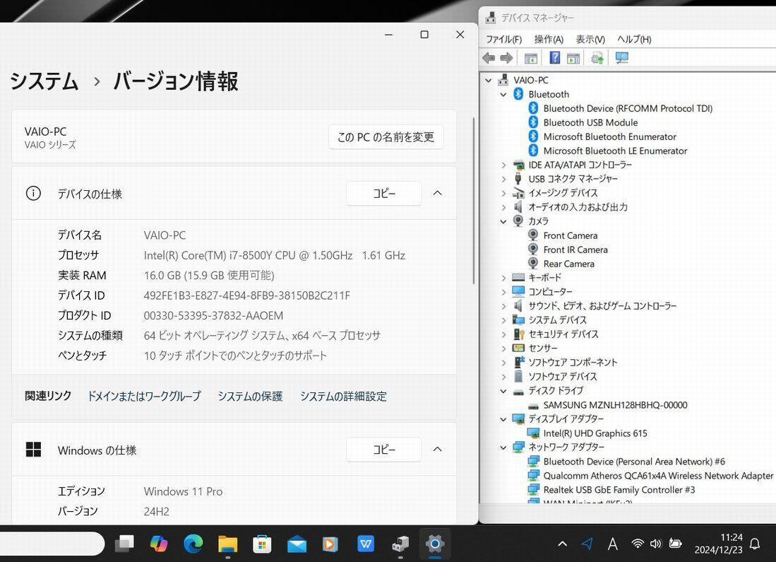Show hidden tray icons chevron

562,544
